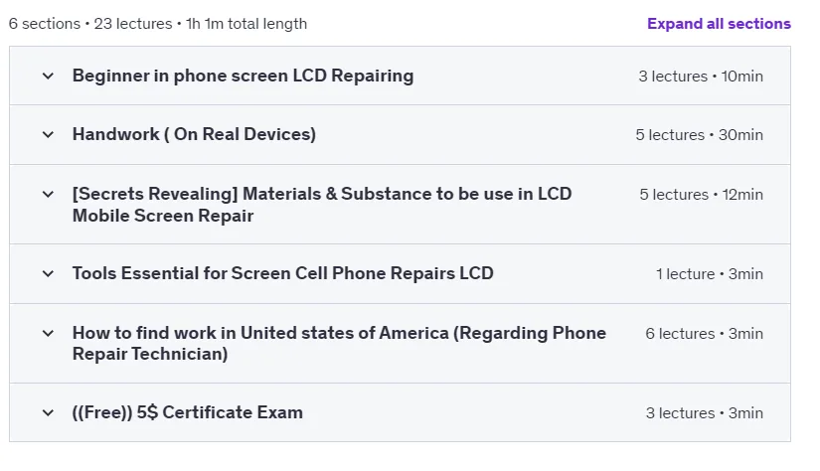Screen dimensions: 820x471
Task: Click chevron icon beside Secrets Revealing Materials section
Action: coord(48,195)
